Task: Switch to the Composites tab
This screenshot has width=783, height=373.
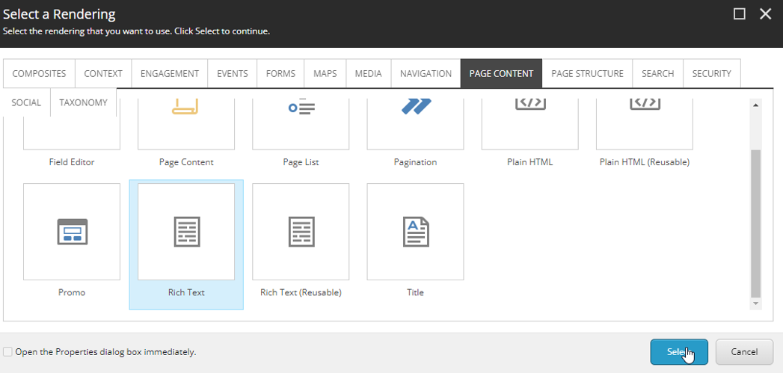Action: coord(39,74)
